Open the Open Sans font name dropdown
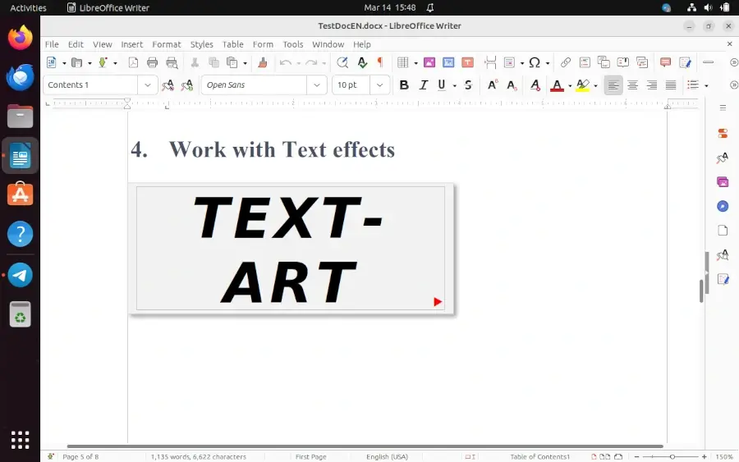This screenshot has height=462, width=739. [x=317, y=85]
